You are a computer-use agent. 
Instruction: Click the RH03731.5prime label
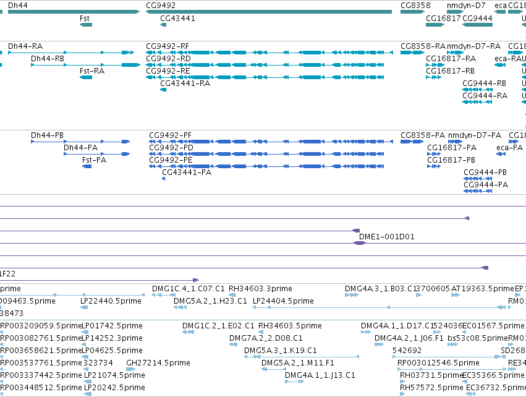[431, 375]
